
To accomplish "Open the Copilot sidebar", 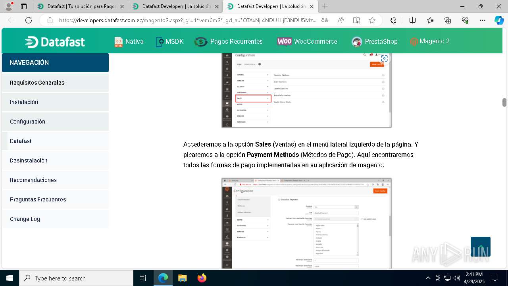I will 499,20.
